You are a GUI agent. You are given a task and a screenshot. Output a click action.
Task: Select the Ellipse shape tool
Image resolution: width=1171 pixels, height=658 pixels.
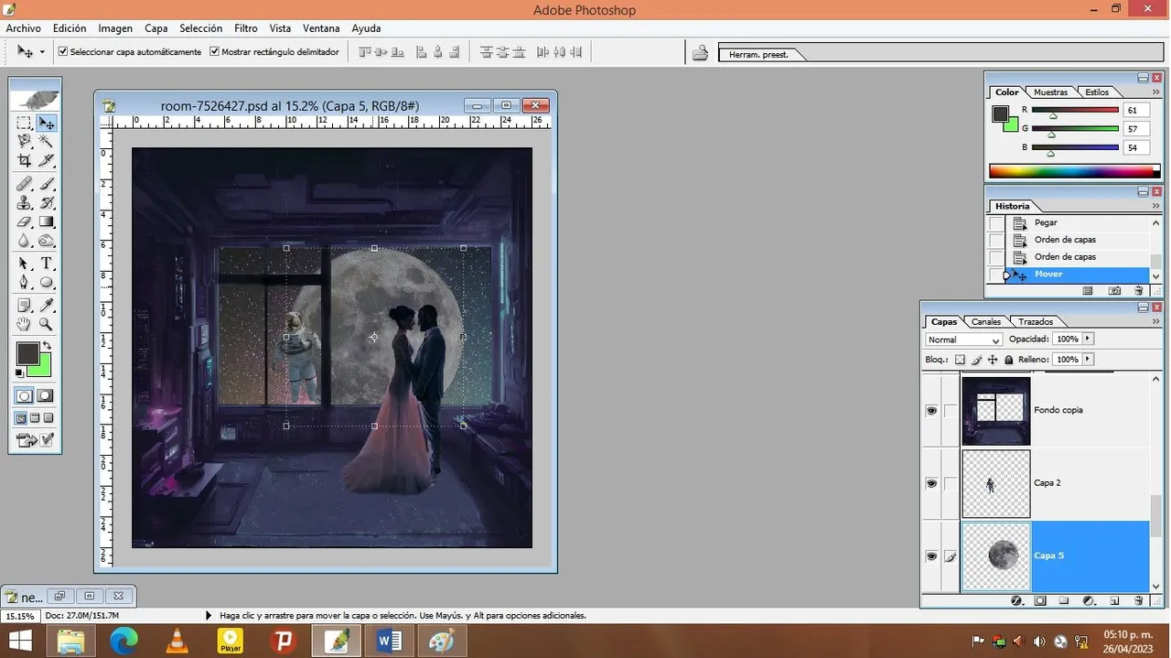46,282
